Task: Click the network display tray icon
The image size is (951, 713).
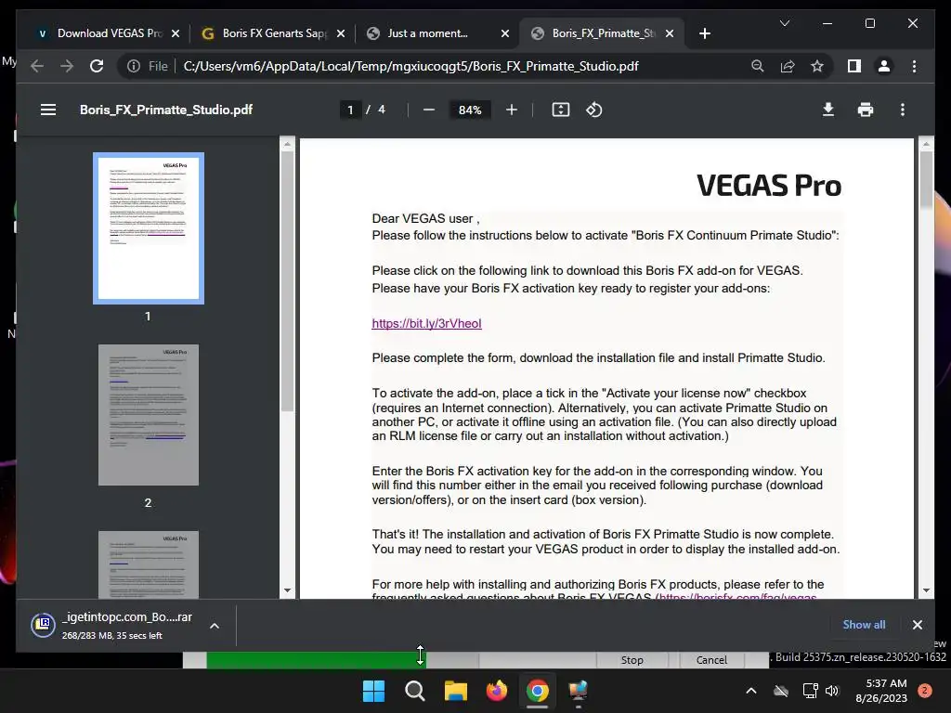Action: [810, 691]
